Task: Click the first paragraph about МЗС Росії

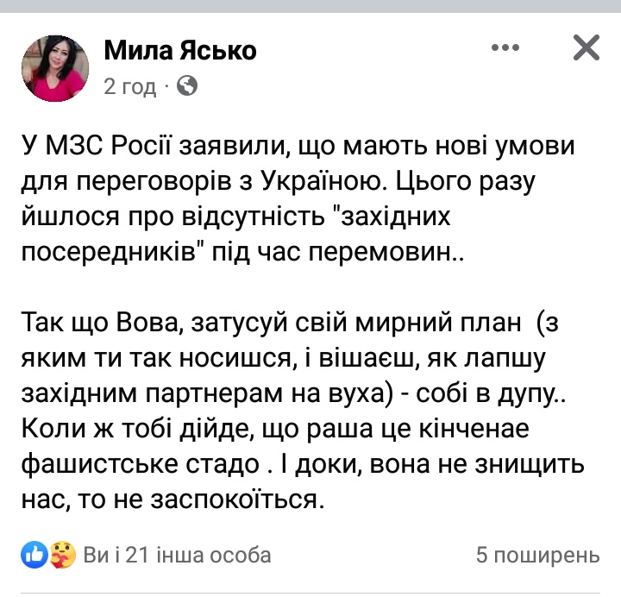Action: pos(298,198)
